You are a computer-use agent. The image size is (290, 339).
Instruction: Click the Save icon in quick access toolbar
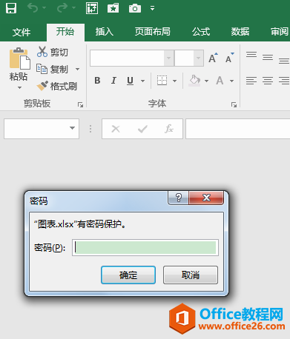[11, 8]
